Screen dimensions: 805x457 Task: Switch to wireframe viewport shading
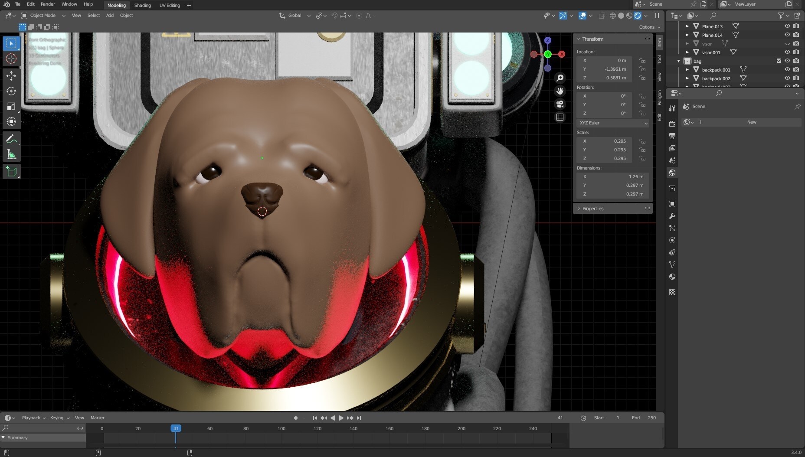pos(613,16)
